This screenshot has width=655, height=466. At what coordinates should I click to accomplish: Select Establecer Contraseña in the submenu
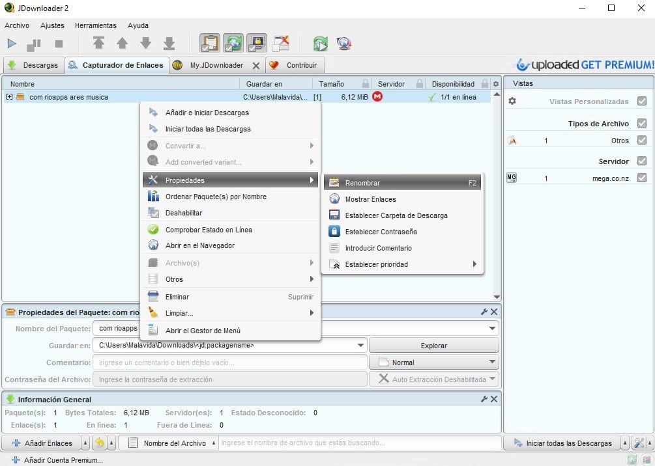(x=402, y=232)
